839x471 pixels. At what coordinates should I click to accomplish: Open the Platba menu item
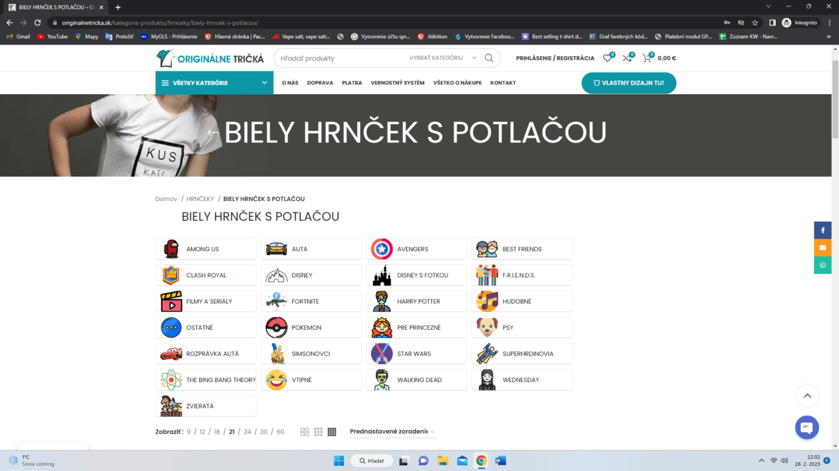coord(352,82)
